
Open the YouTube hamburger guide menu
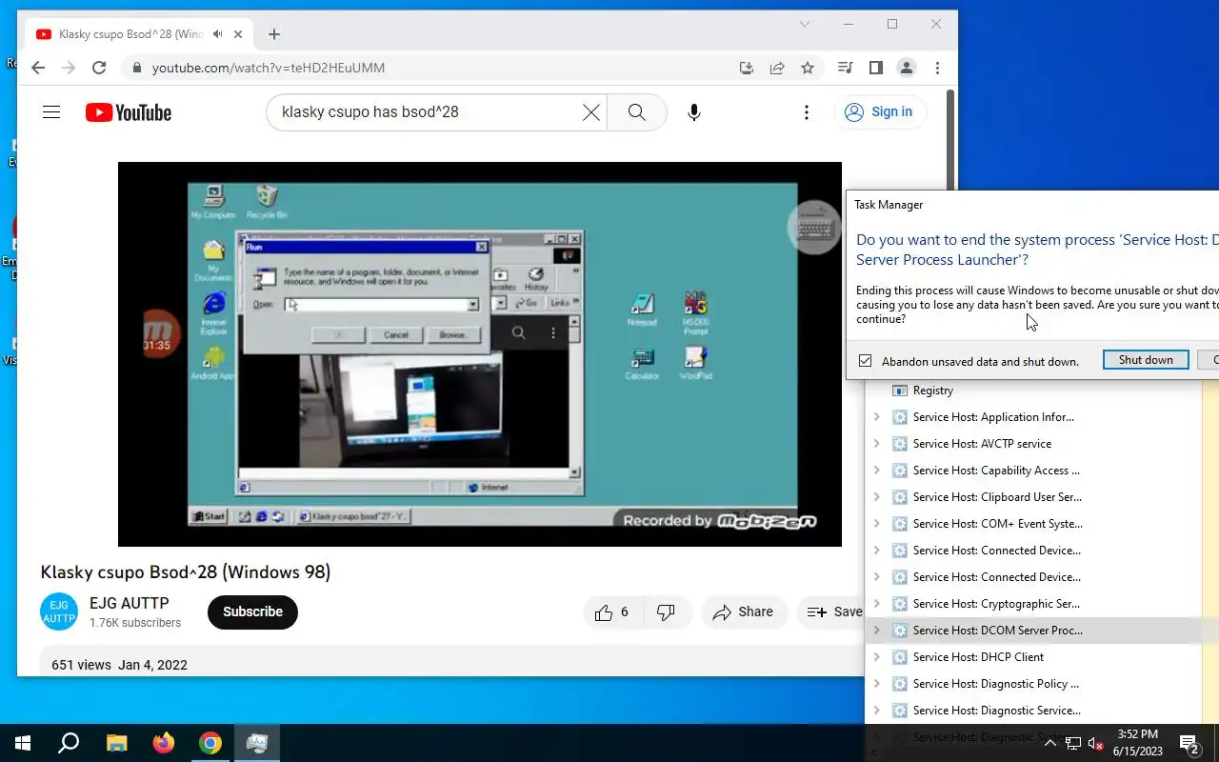pyautogui.click(x=51, y=112)
